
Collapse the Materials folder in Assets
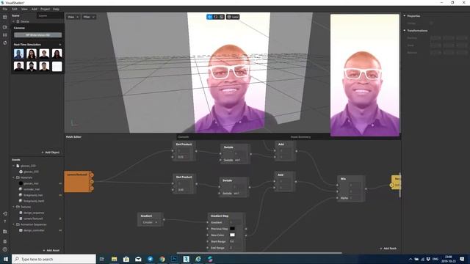[13, 177]
